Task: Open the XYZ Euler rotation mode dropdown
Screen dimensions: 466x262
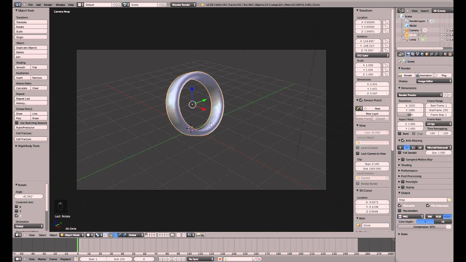Action: point(372,55)
